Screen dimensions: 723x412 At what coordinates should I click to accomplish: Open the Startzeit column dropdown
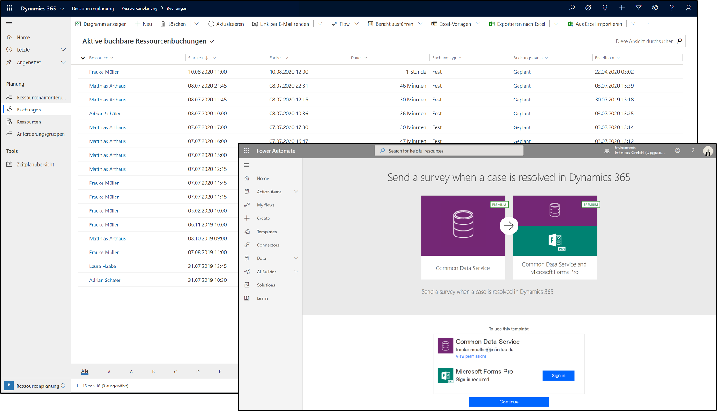214,57
